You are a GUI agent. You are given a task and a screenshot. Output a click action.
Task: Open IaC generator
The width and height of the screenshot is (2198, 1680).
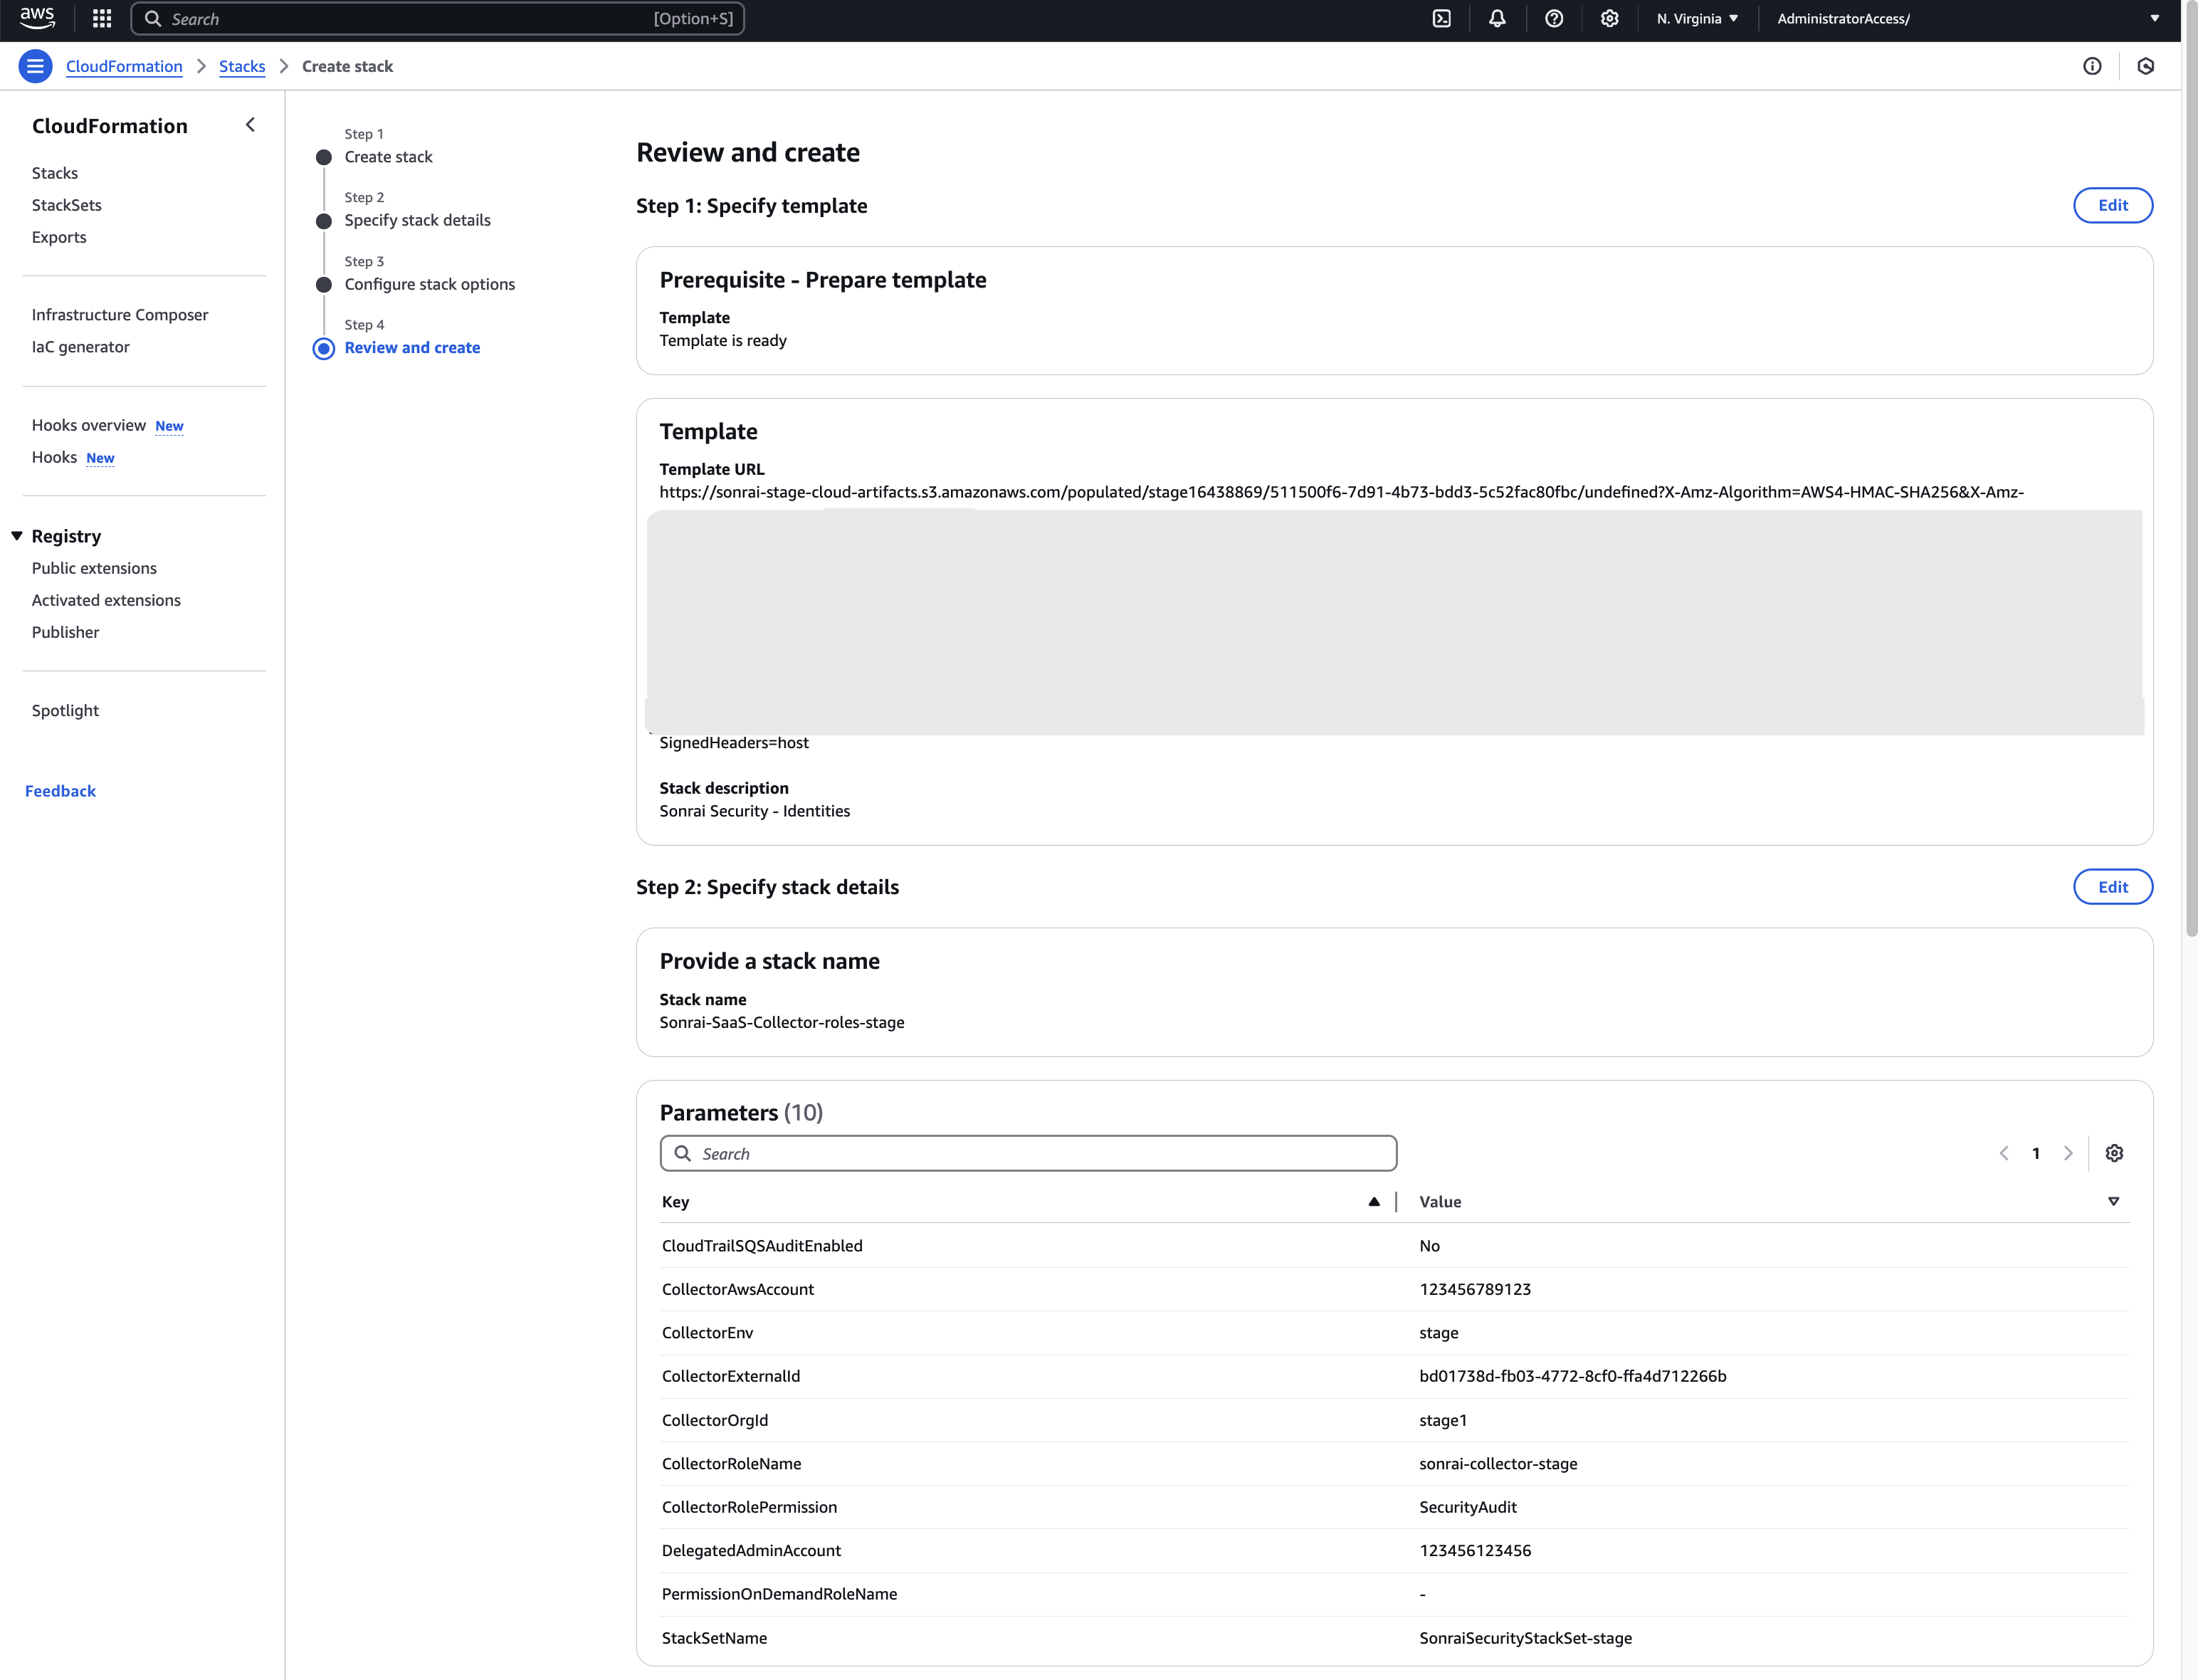(x=81, y=347)
